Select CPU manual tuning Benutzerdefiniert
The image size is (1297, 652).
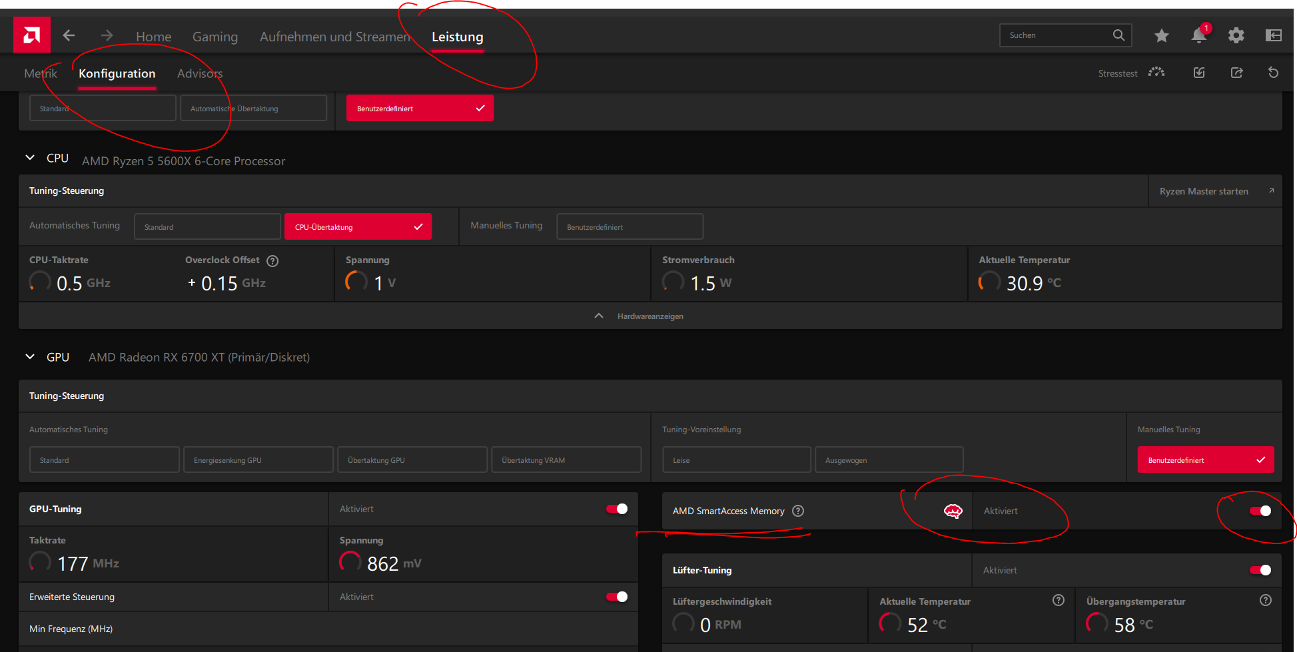click(x=630, y=226)
